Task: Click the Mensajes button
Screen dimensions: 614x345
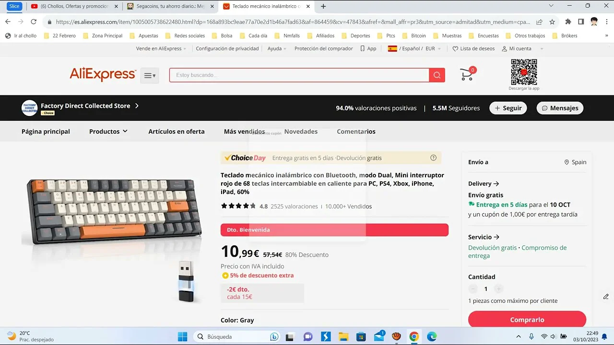Action: [560, 108]
